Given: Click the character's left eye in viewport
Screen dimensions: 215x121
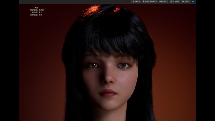Looking at the screenshot, I should point(124,66).
